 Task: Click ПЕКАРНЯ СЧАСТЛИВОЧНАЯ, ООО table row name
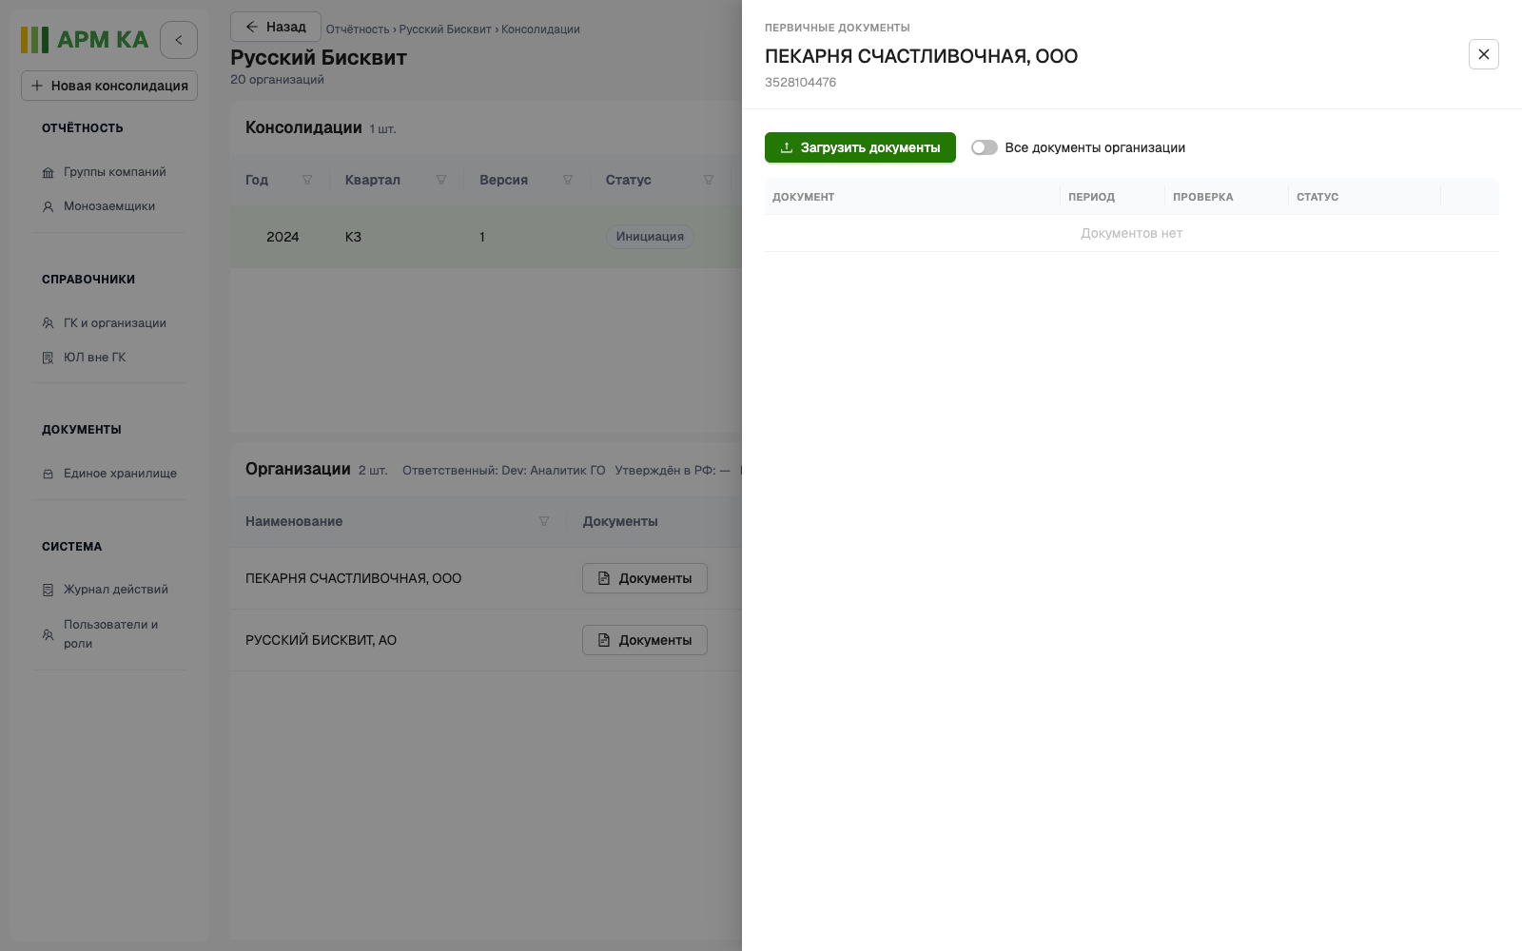tap(353, 578)
